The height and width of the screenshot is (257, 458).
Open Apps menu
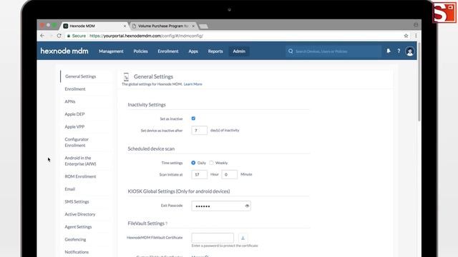point(193,51)
